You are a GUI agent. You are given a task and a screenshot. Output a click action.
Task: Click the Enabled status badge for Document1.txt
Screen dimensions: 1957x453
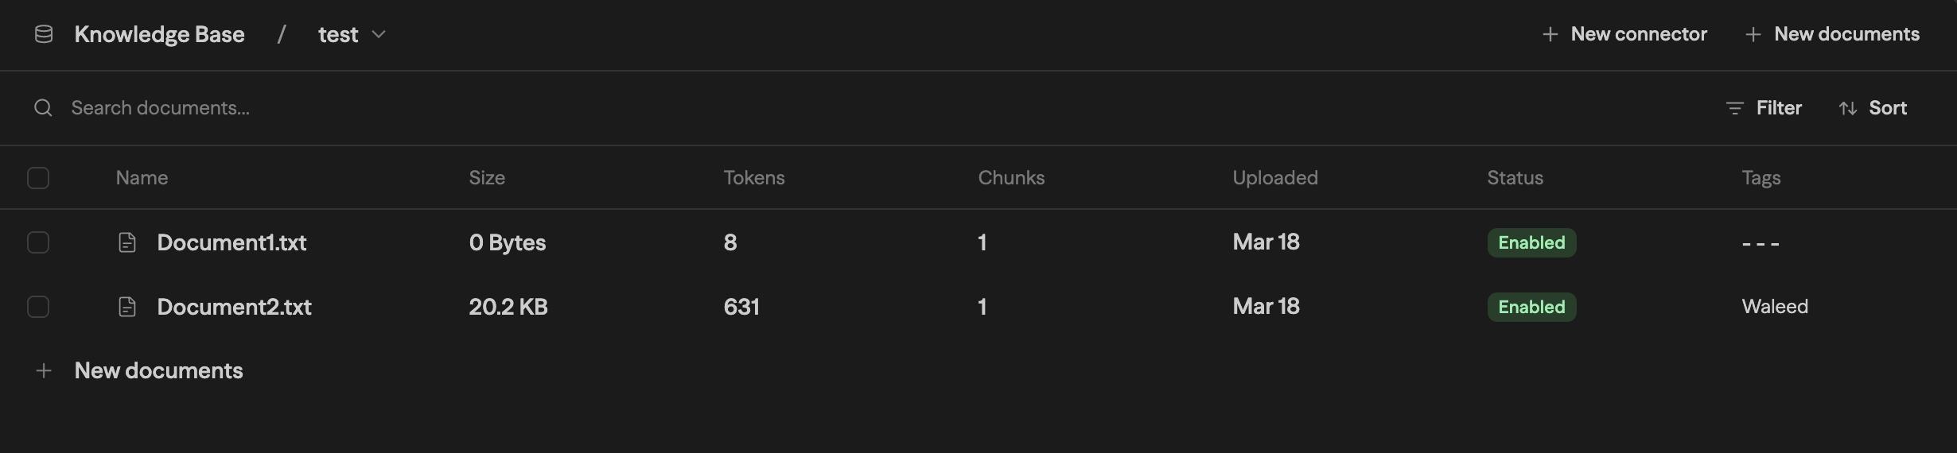point(1531,242)
